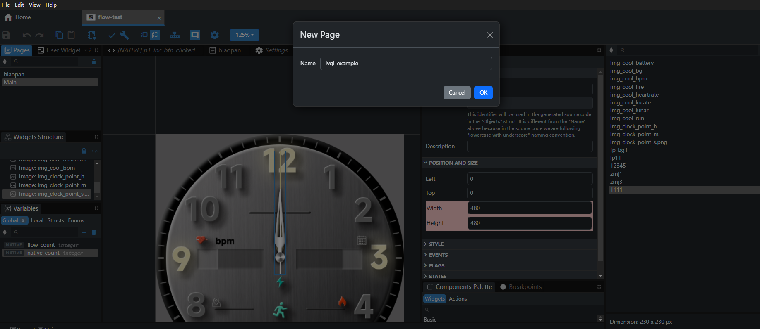The image size is (760, 329).
Task: Delete selected variable with trash icon
Action: (94, 232)
